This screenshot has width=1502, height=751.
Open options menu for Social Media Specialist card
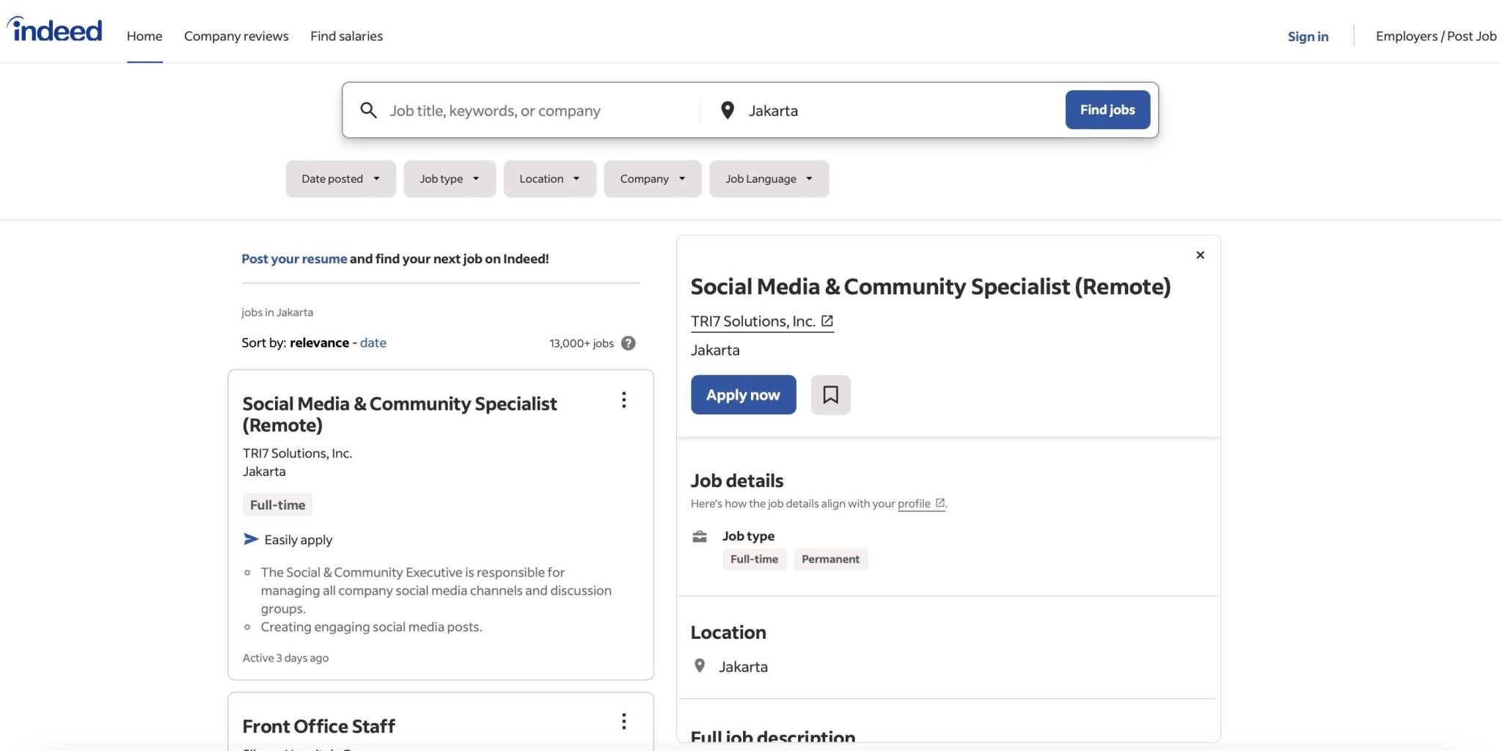click(623, 400)
